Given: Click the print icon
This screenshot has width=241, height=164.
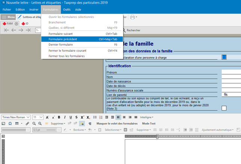Looking at the screenshot, I should click(x=132, y=17).
